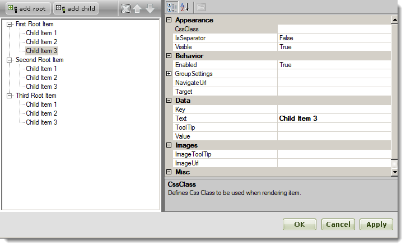Sort properties alphabetically
Viewport: 406px width, 247px height.
tap(184, 7)
